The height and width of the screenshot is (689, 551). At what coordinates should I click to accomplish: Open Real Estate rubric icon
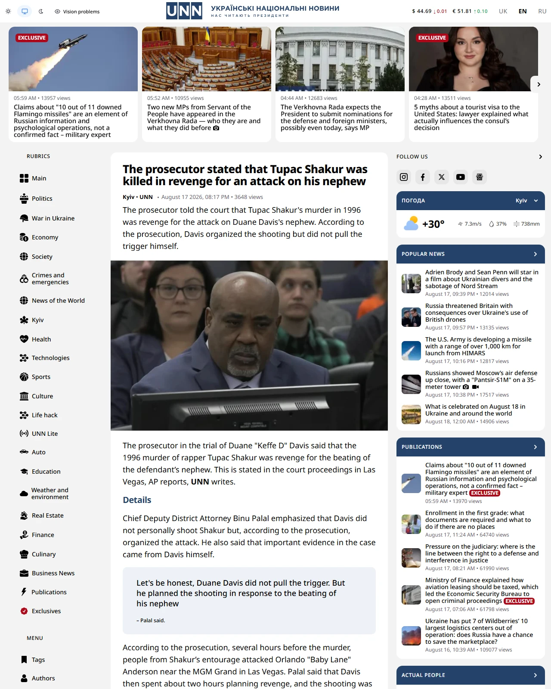(x=24, y=515)
